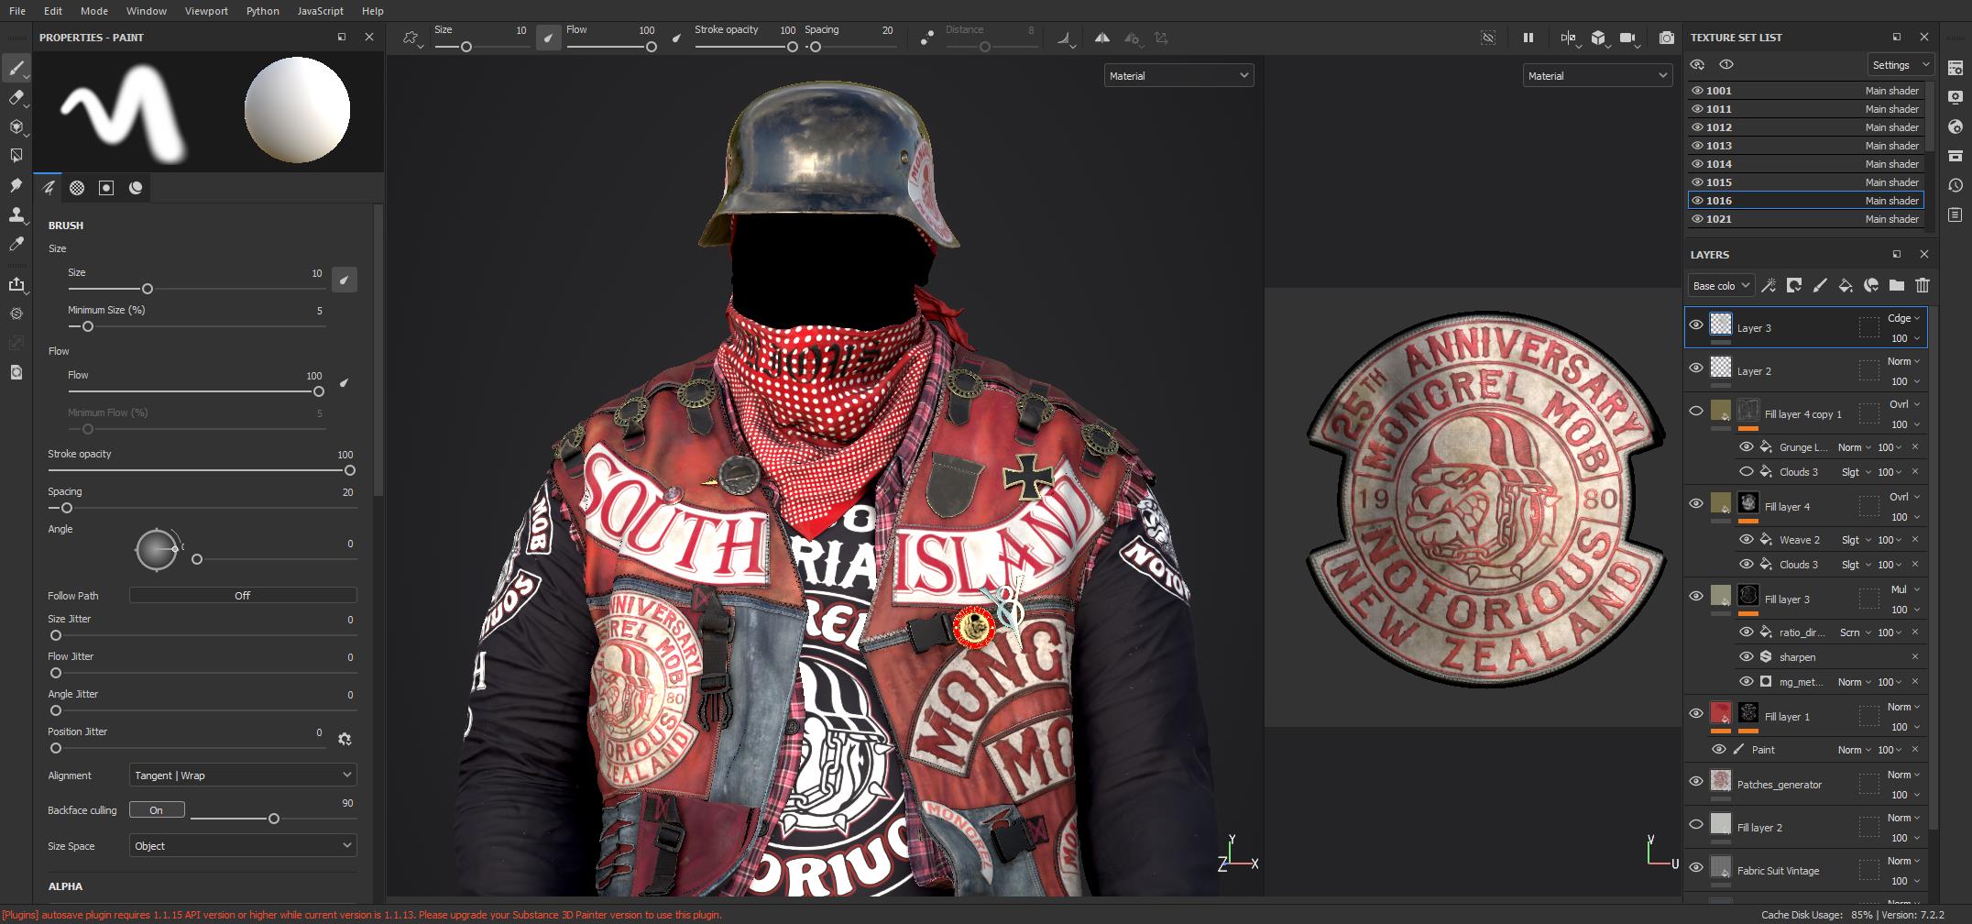This screenshot has width=1972, height=924.
Task: Open the Base color channel dropdown
Action: pyautogui.click(x=1721, y=286)
